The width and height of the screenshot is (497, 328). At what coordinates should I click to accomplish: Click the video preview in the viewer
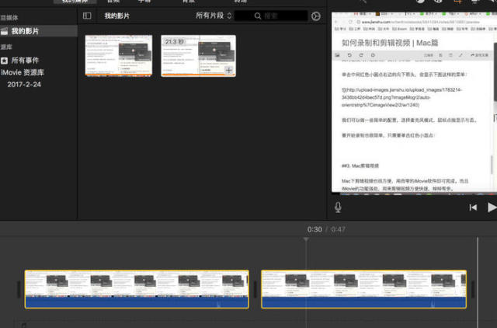414,102
